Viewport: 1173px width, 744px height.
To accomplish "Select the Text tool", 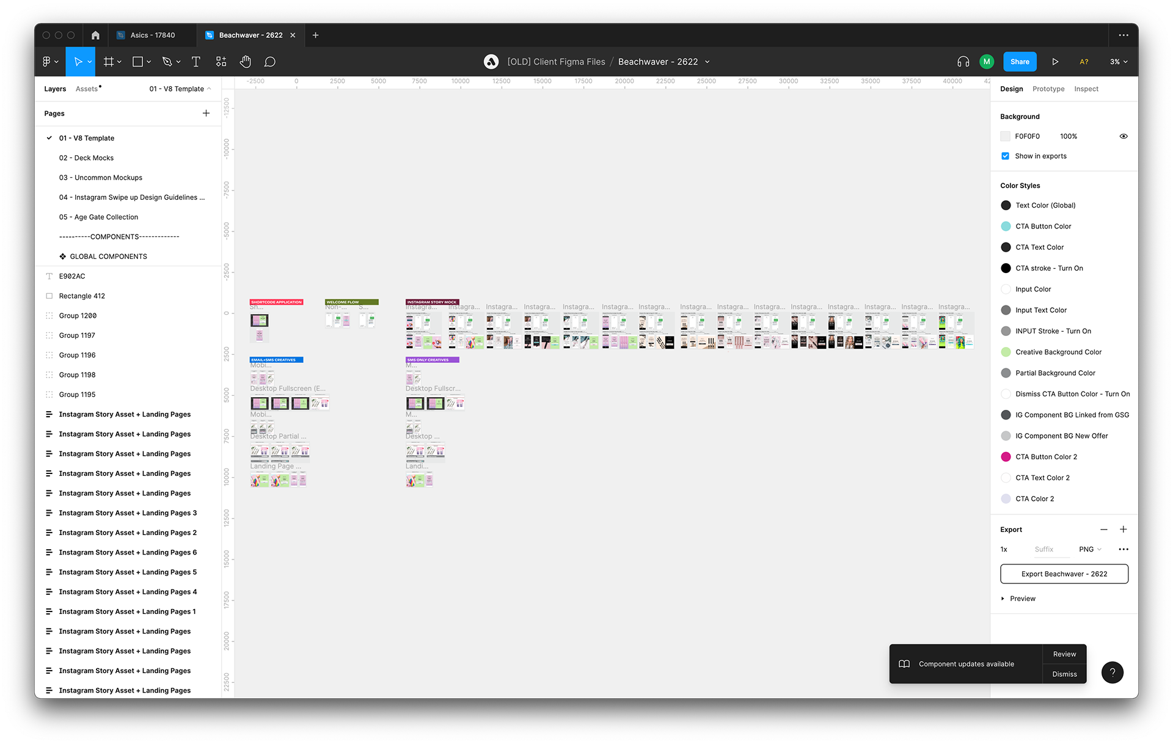I will 196,62.
